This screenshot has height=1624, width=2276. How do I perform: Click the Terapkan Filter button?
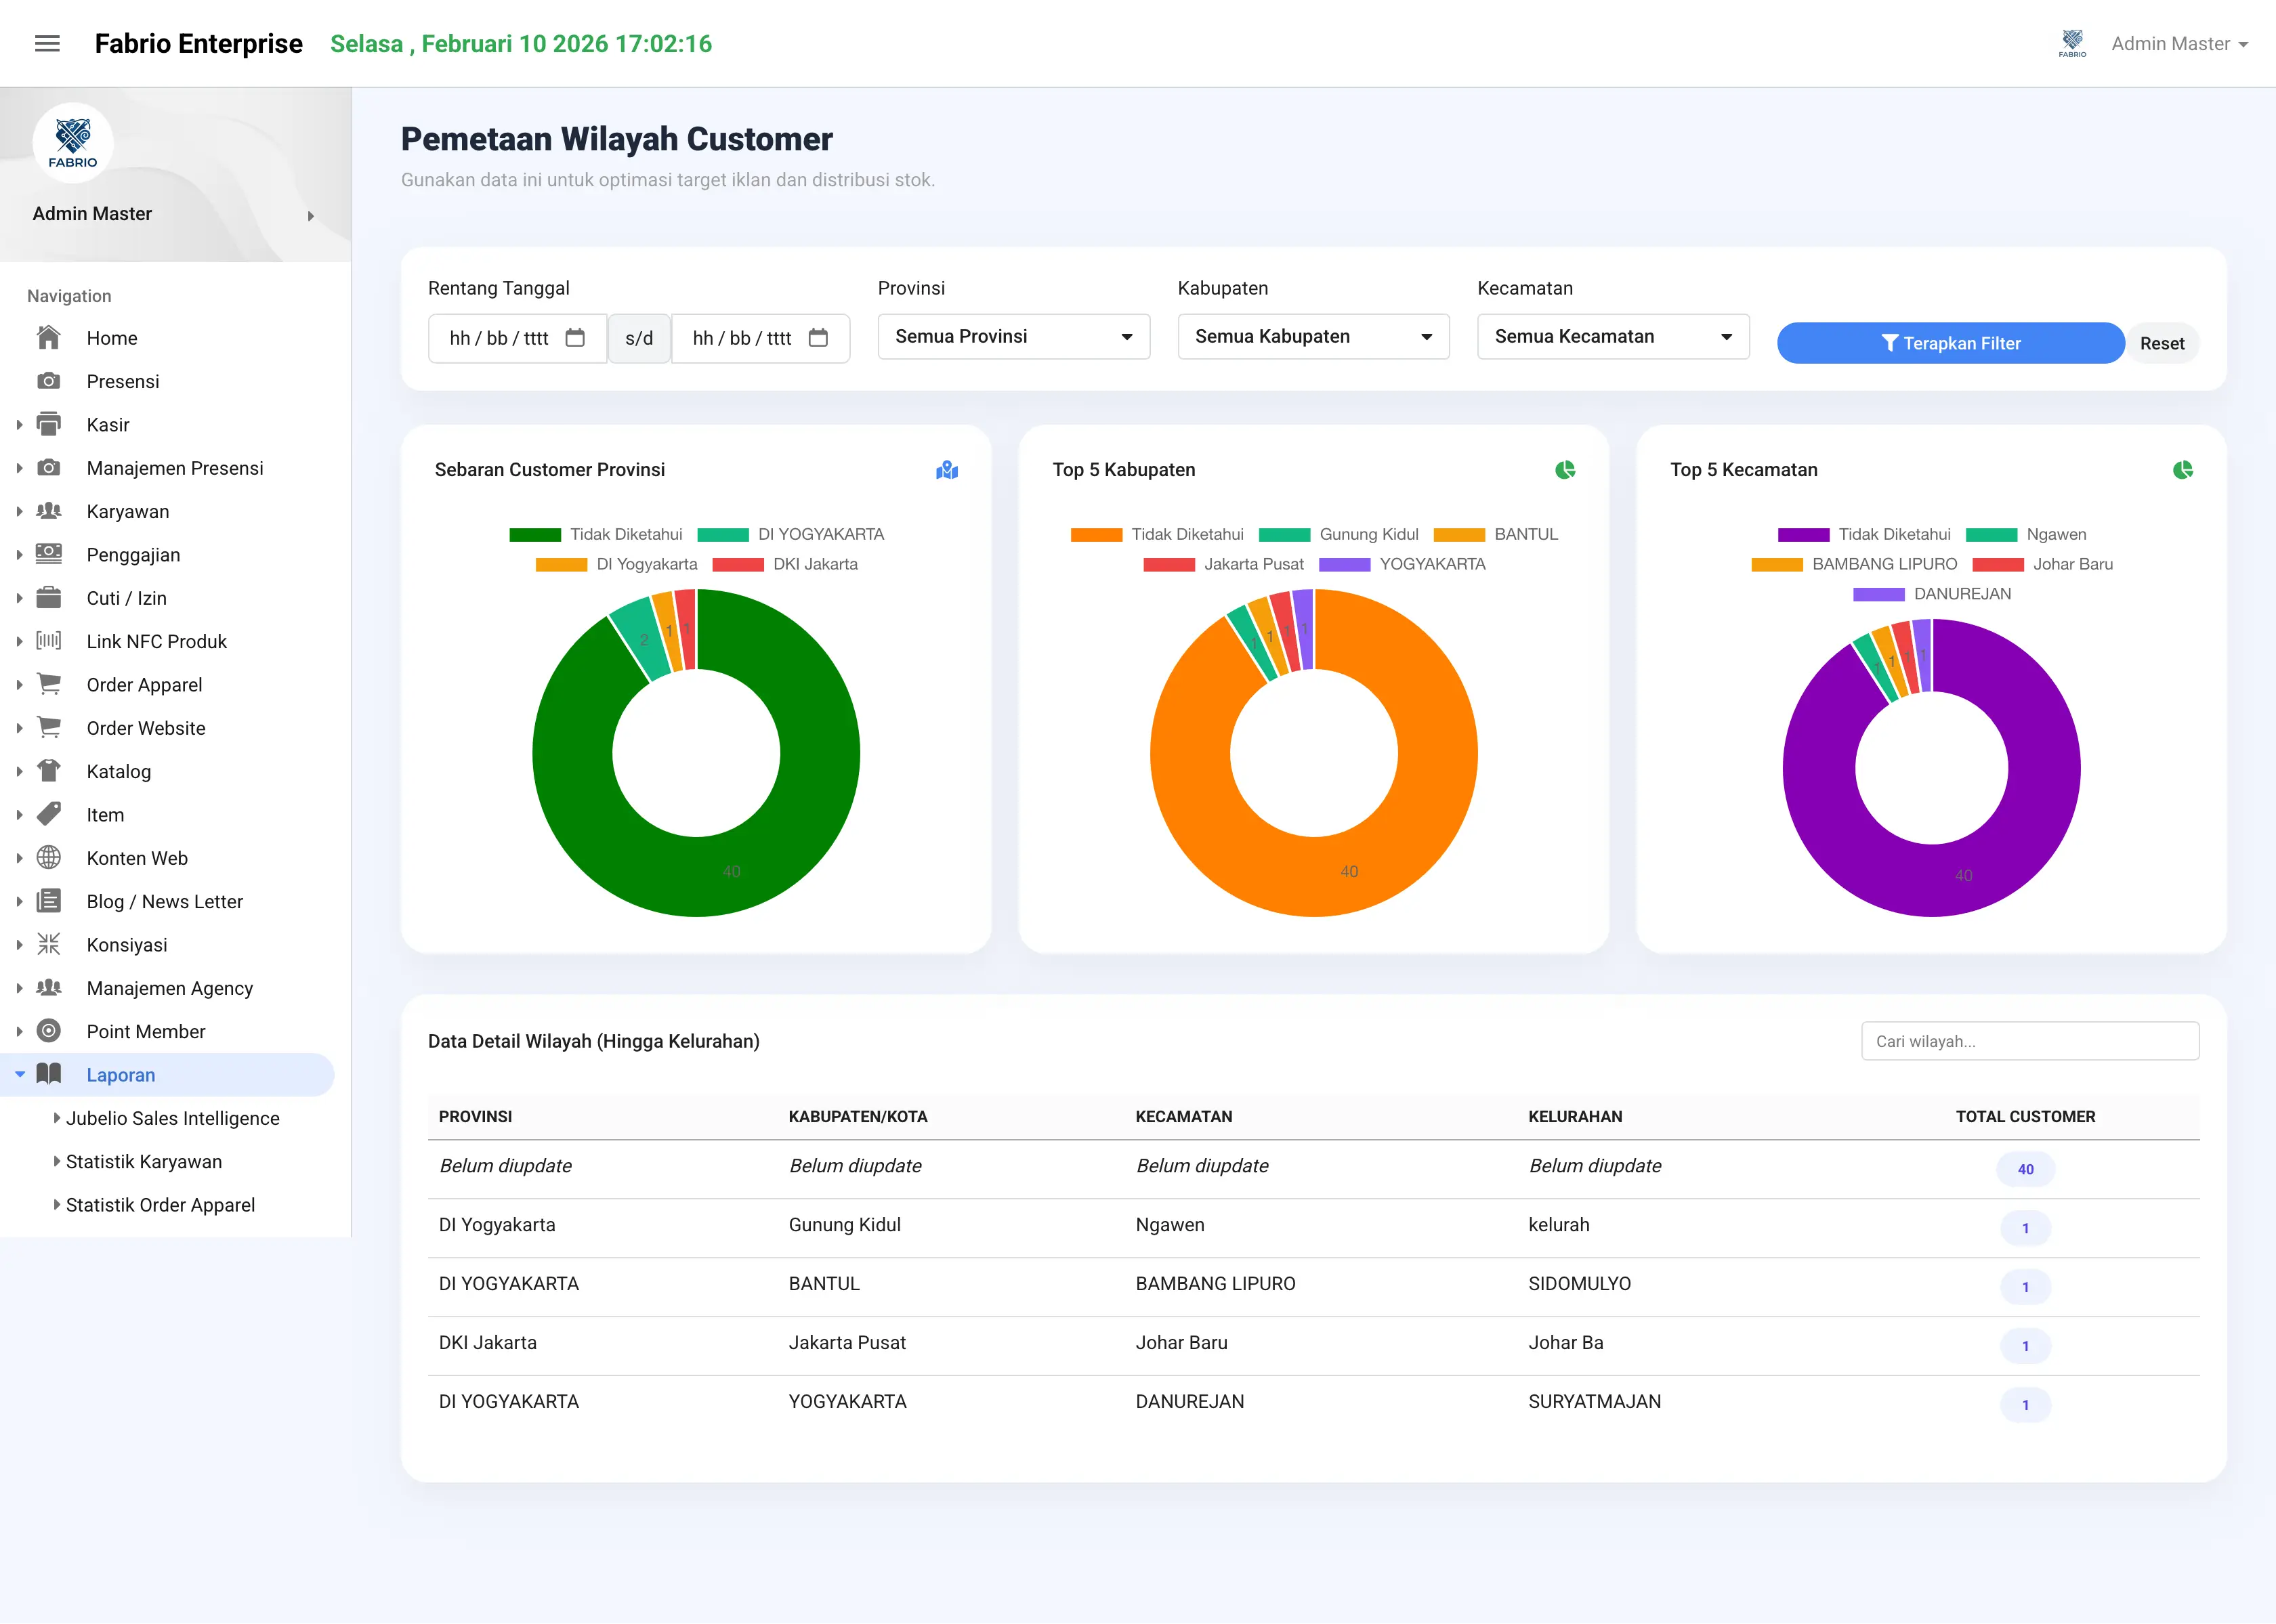[1950, 343]
